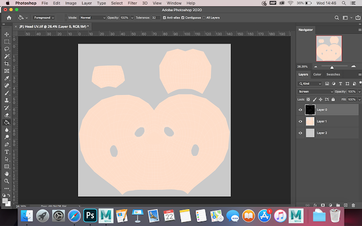Toggle the Contiguous checkbox
The height and width of the screenshot is (226, 362).
(183, 18)
